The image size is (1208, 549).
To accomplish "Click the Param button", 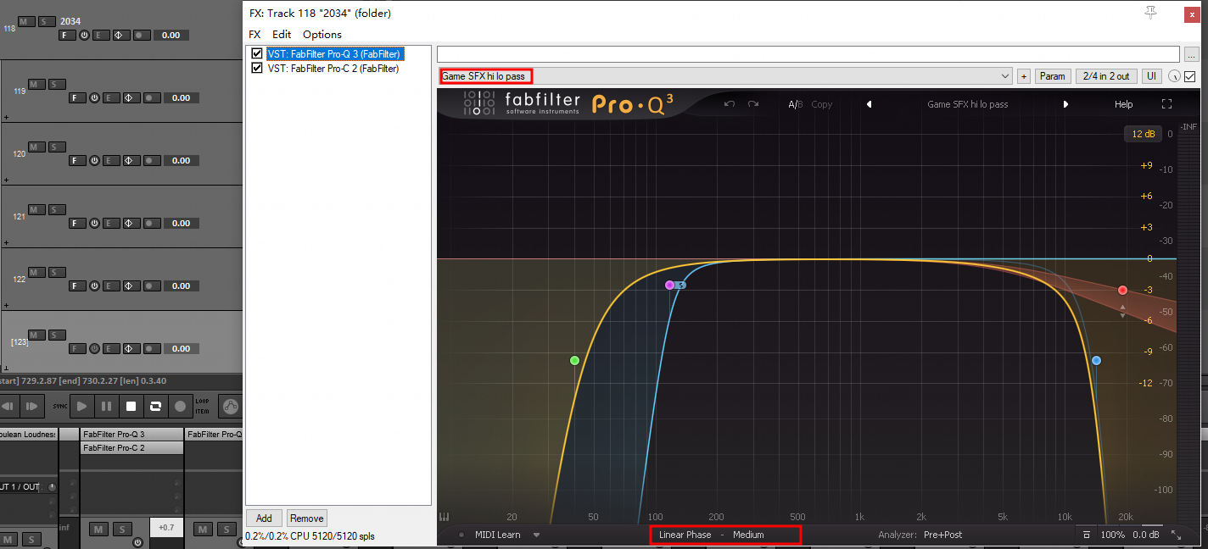I will coord(1052,76).
